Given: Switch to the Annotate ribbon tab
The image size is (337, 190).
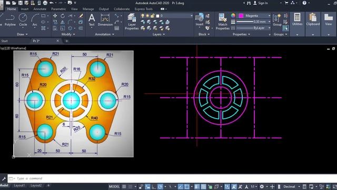Looking at the screenshot, I should coord(40,9).
